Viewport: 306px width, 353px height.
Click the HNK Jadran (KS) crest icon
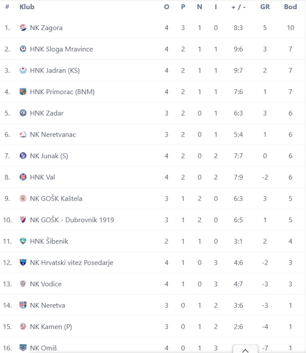click(x=23, y=70)
